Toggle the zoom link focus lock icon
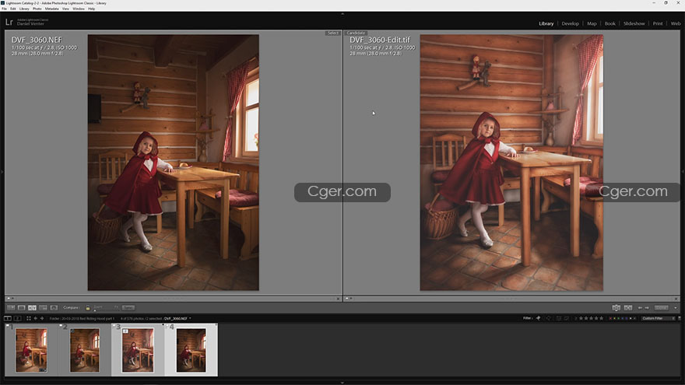 pos(88,308)
